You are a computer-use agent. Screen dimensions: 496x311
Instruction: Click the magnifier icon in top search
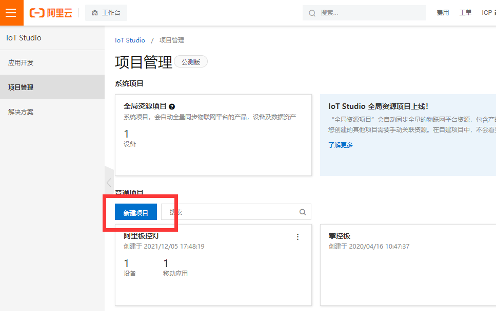312,13
